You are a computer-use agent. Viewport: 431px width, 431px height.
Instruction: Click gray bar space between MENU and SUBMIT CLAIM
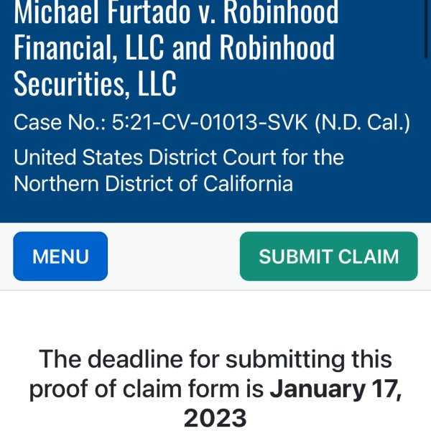click(174, 256)
